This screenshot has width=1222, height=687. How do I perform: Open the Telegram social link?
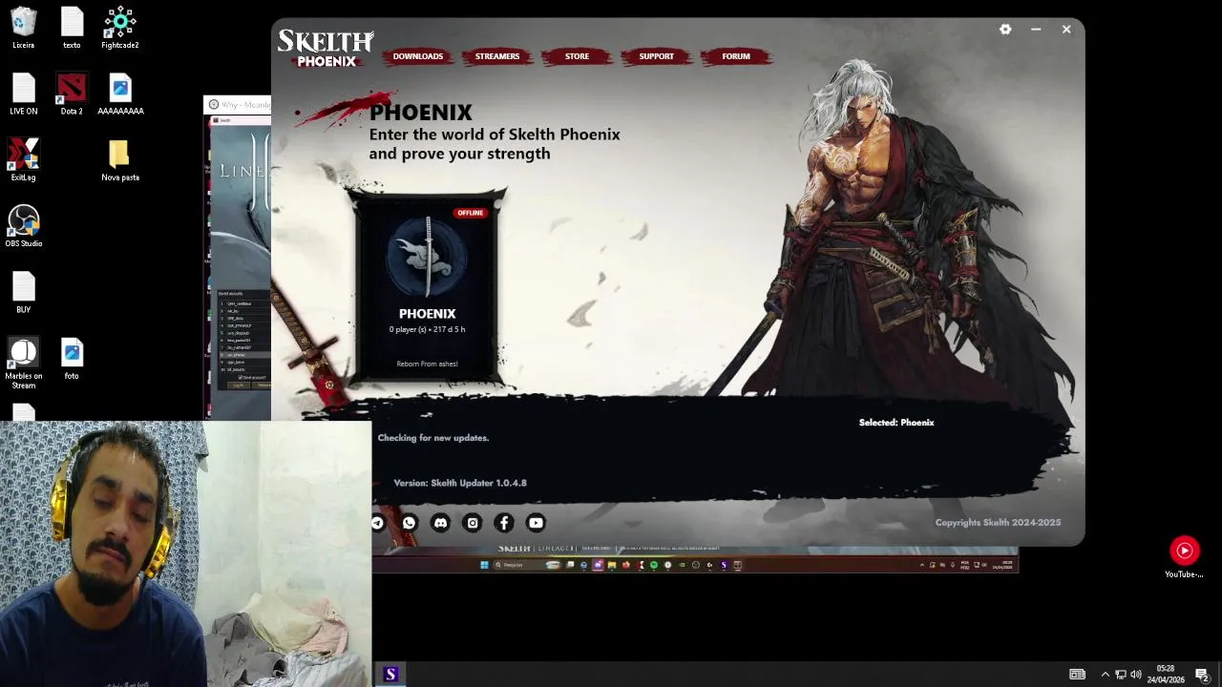pos(378,523)
